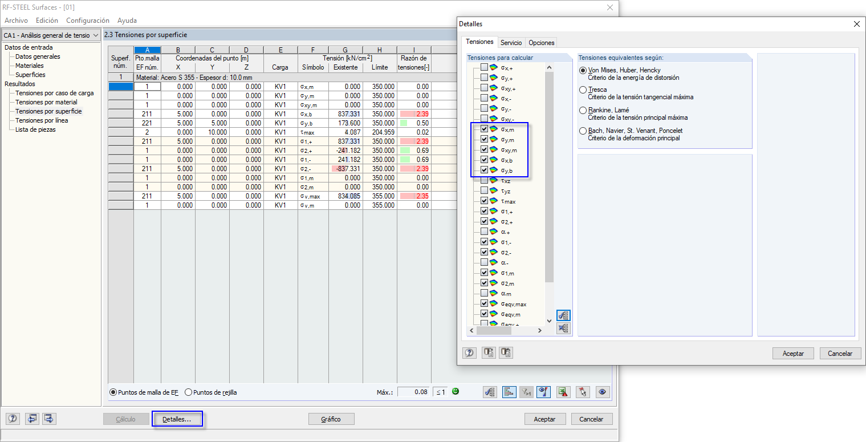Open stress selection icon in table toolbar
Viewport: 866px width, 442px height.
[x=490, y=392]
